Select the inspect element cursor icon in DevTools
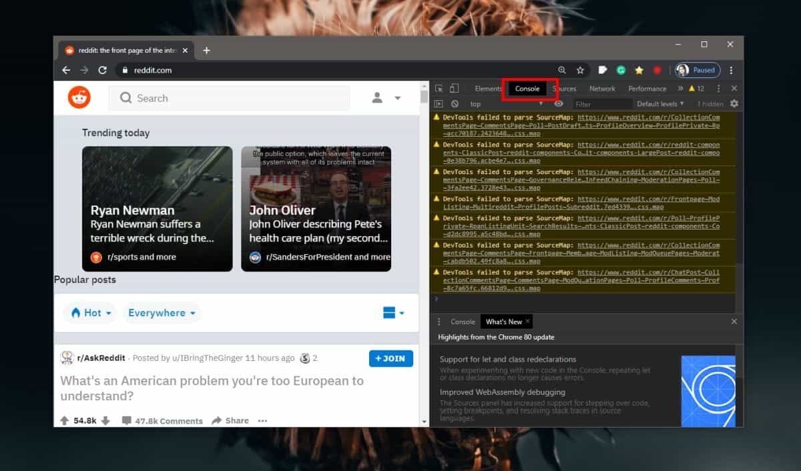The width and height of the screenshot is (801, 471). pos(439,88)
